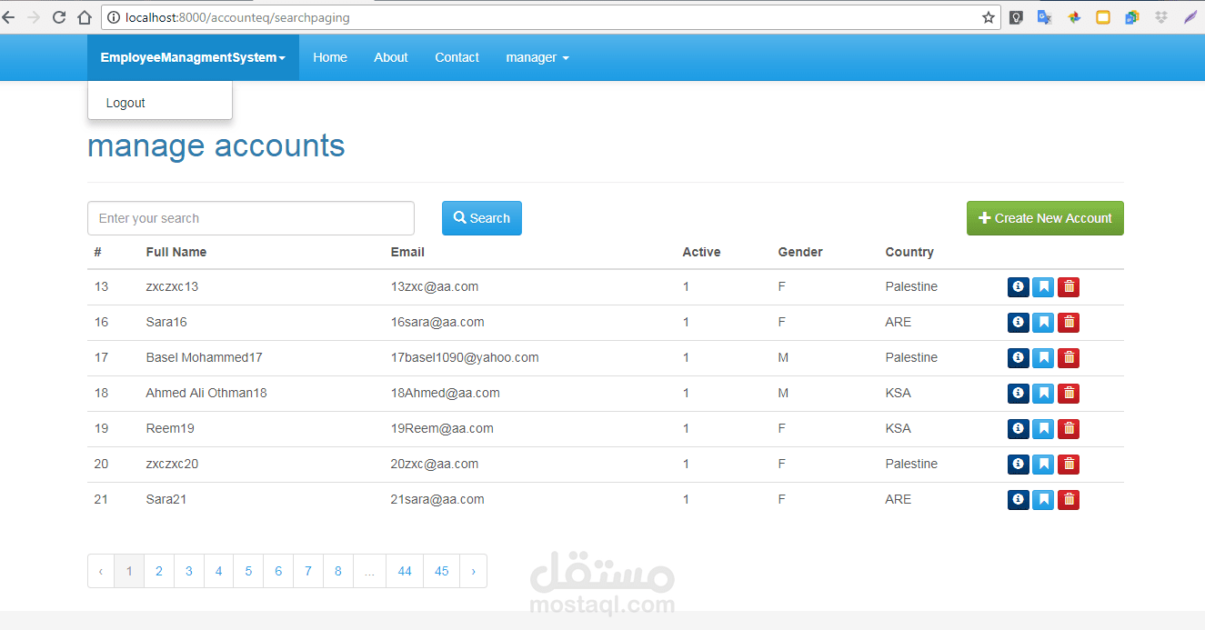Image resolution: width=1205 pixels, height=630 pixels.
Task: Click Reem19 bookmark icon
Action: point(1043,429)
